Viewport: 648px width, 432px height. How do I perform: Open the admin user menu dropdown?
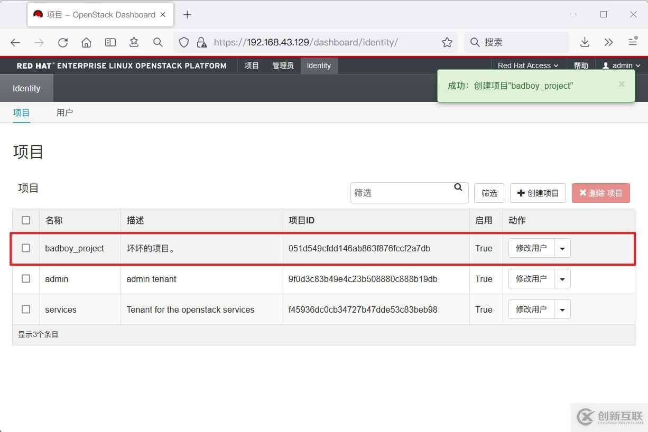coord(622,65)
